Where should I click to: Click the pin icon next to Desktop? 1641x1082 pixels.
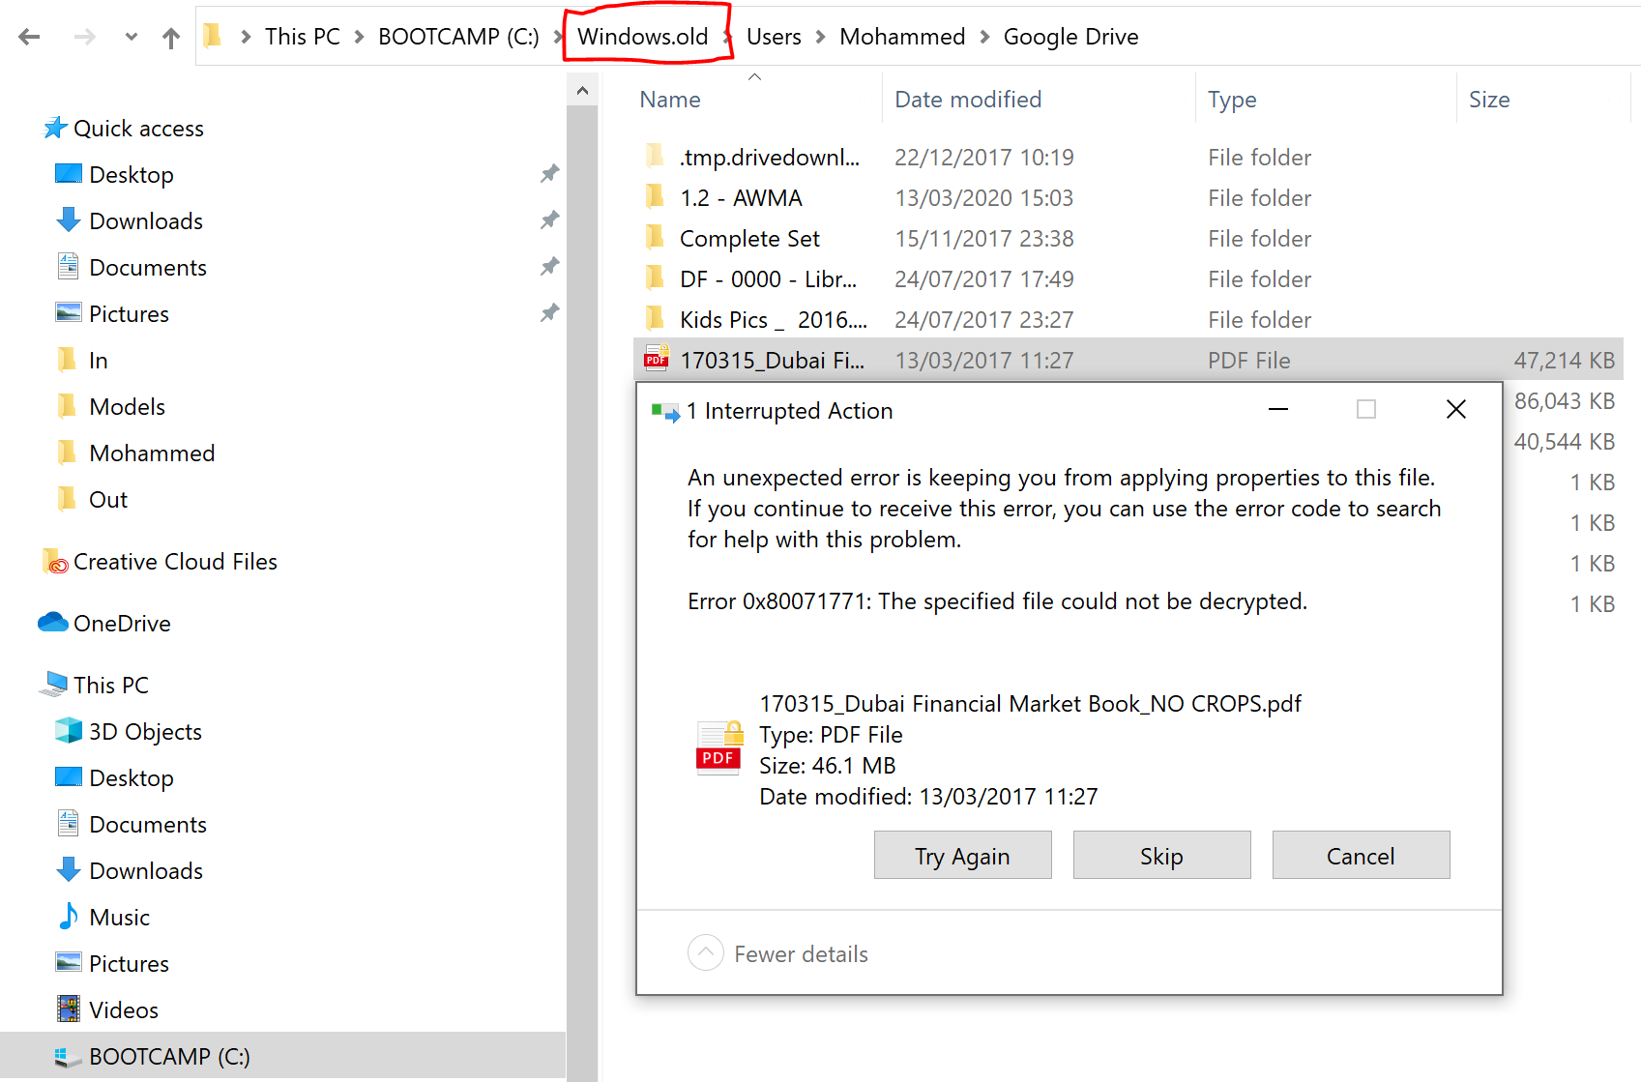pyautogui.click(x=549, y=174)
